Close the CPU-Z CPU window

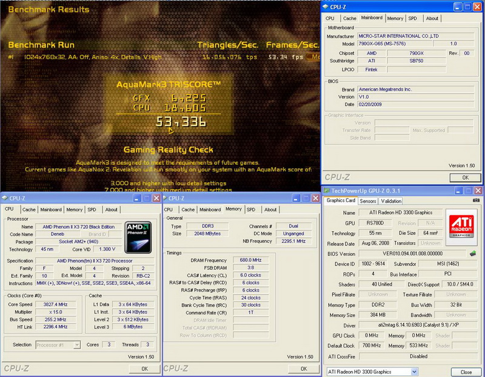[x=156, y=198]
